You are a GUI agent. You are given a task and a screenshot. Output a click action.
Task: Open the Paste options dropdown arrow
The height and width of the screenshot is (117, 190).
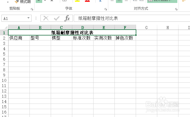point(8,2)
